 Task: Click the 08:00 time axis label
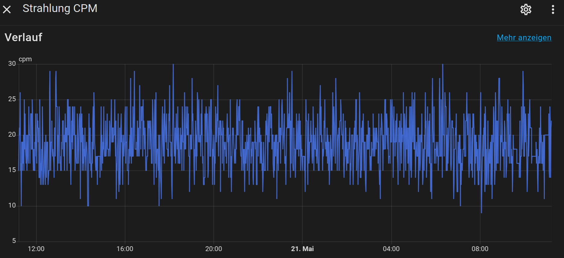pos(480,249)
